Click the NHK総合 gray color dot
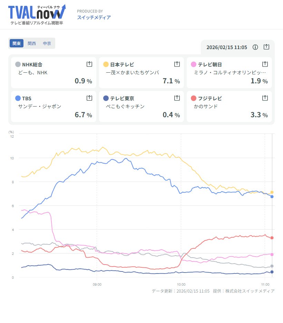This screenshot has width=283, height=323. pos(18,64)
